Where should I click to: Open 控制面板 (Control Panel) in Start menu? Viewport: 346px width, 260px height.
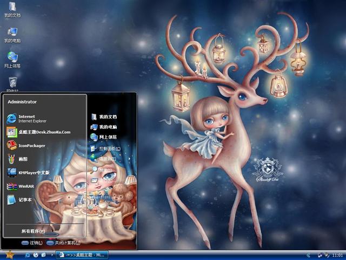coord(105,148)
